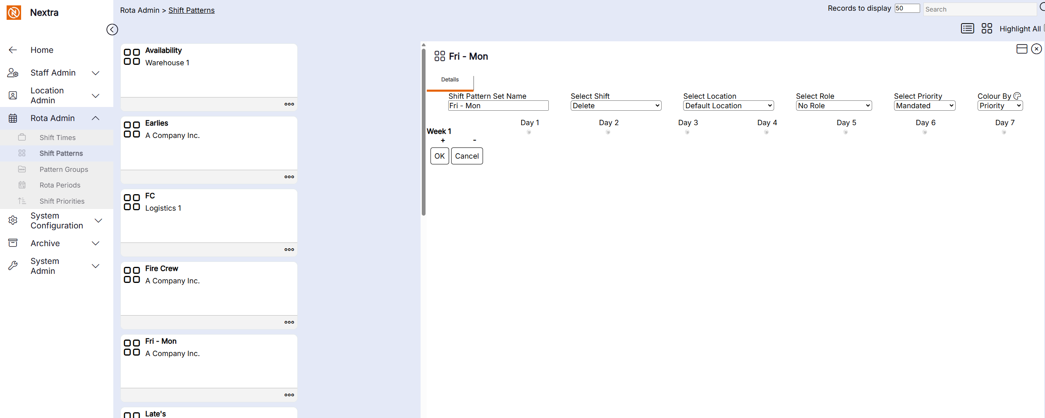
Task: Click the Staff Admin people icon
Action: point(13,73)
